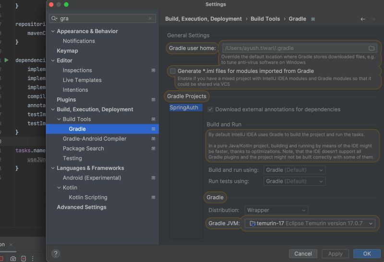Click the 'tasks.name' line in editor behind

[30, 150]
